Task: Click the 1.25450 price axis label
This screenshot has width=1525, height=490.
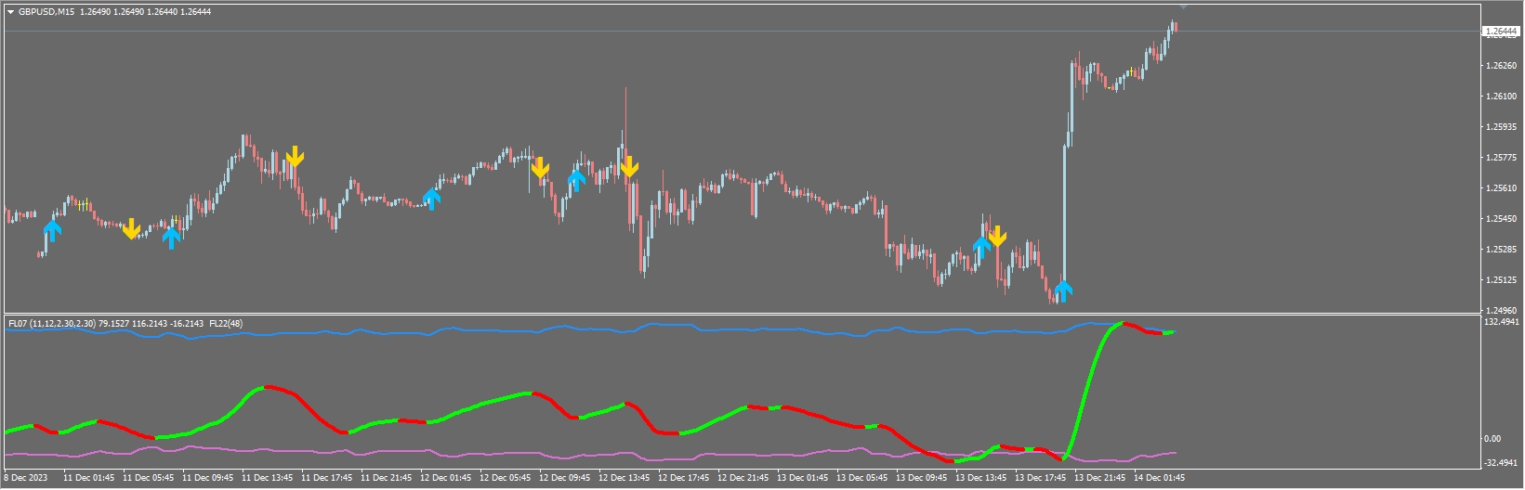Action: tap(1500, 219)
